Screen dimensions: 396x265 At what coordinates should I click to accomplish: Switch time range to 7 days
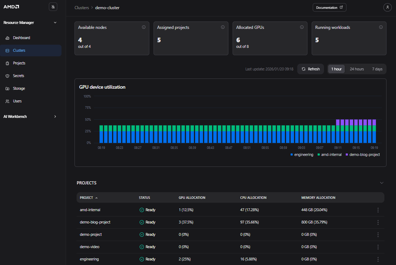[377, 69]
